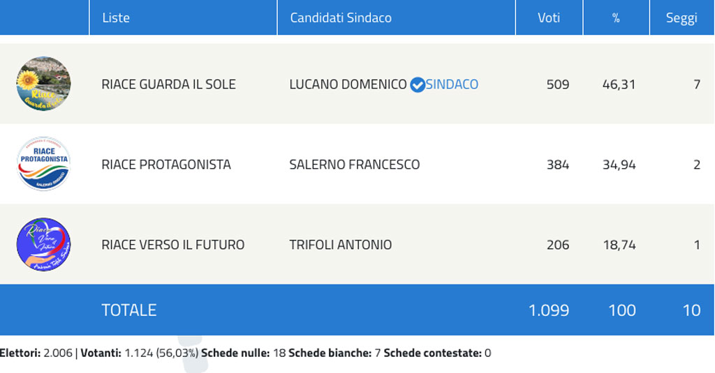The width and height of the screenshot is (715, 373).
Task: Click the 509 votes value
Action: pos(558,84)
